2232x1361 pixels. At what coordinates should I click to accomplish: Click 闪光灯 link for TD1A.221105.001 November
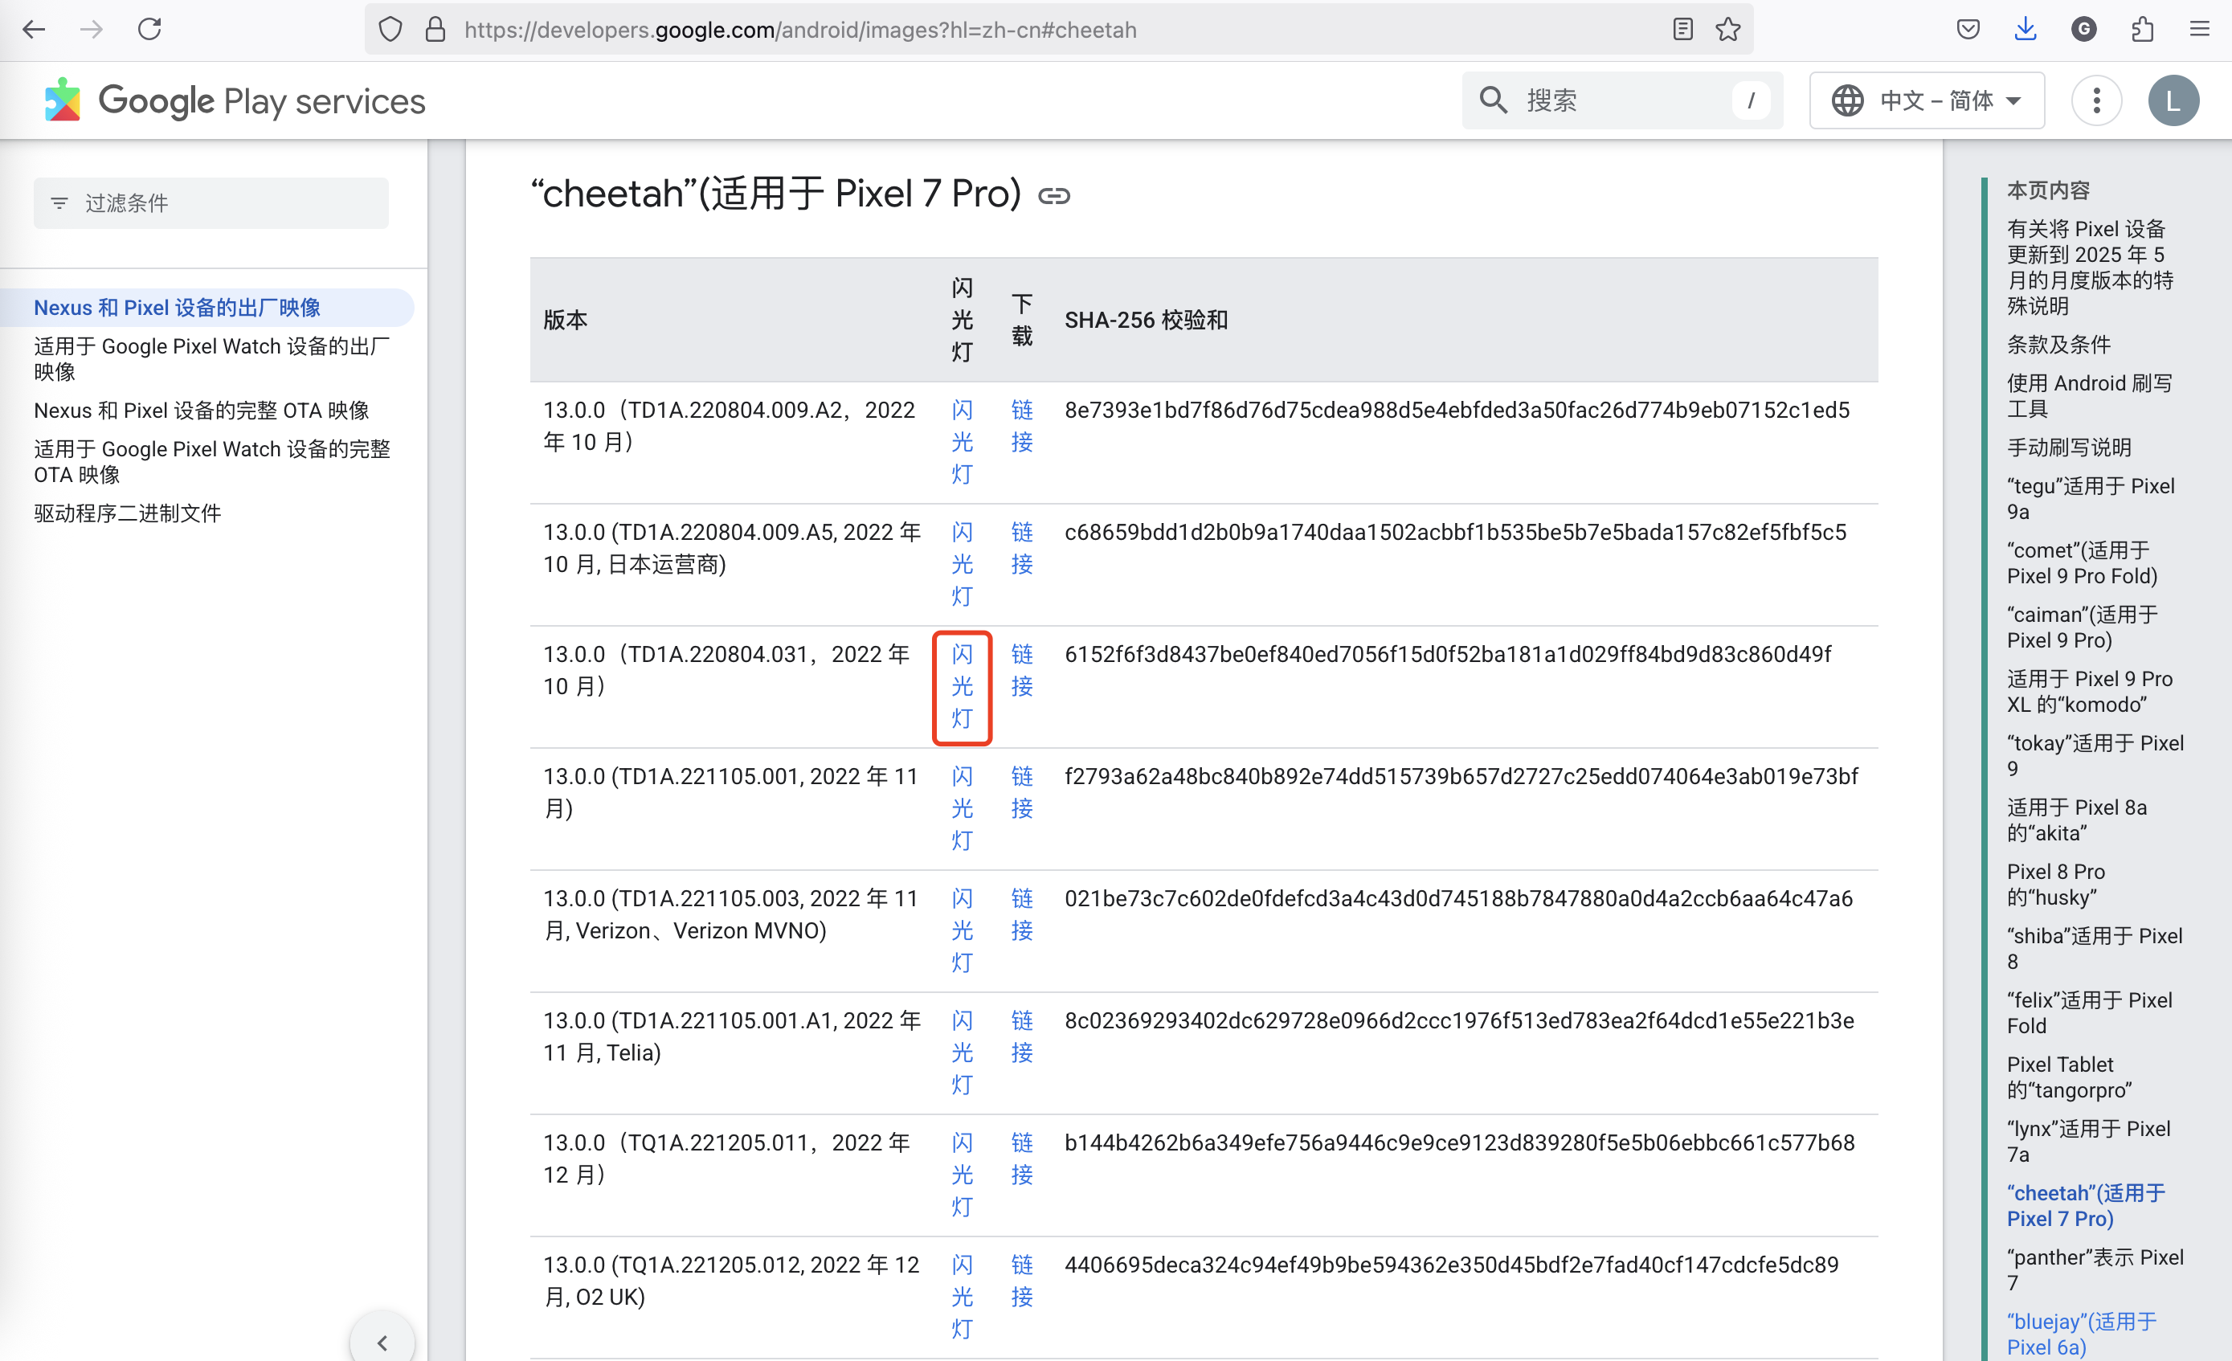(962, 808)
